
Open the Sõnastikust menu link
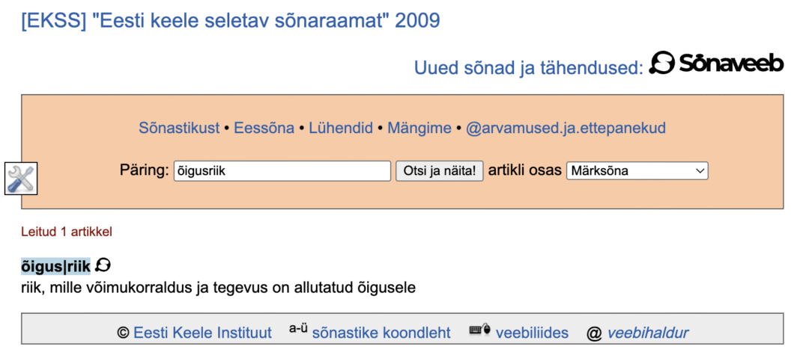179,128
